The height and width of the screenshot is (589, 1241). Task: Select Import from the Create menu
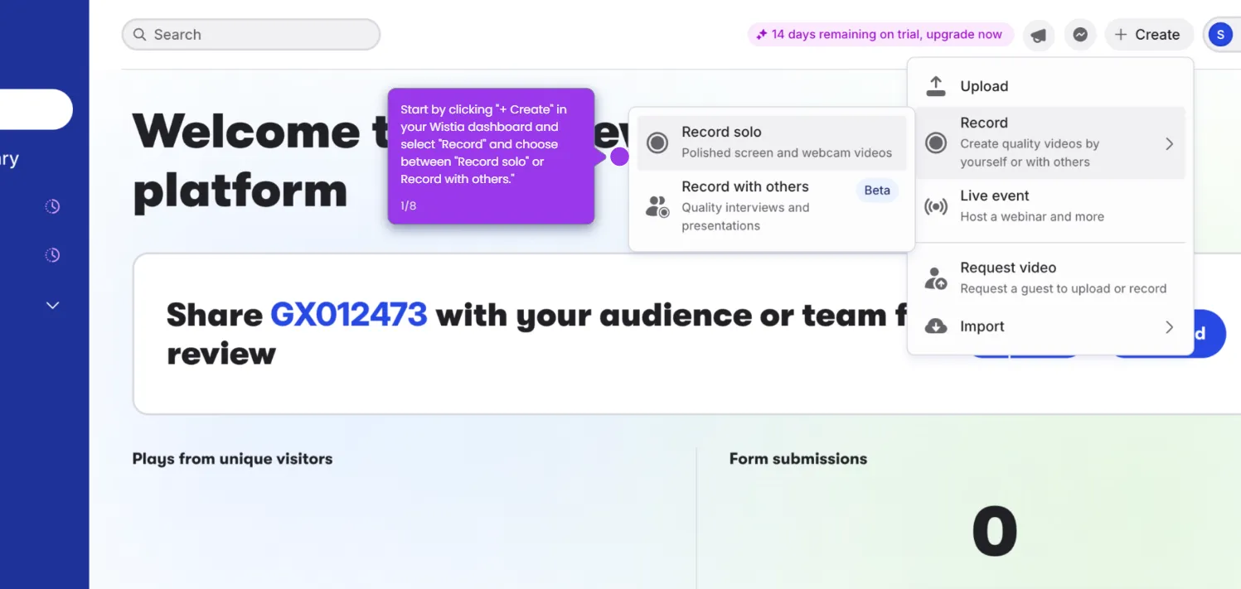click(1050, 326)
